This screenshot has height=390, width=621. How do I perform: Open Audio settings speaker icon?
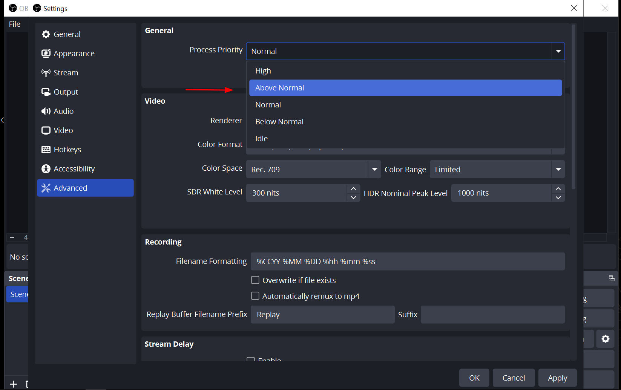pyautogui.click(x=46, y=111)
